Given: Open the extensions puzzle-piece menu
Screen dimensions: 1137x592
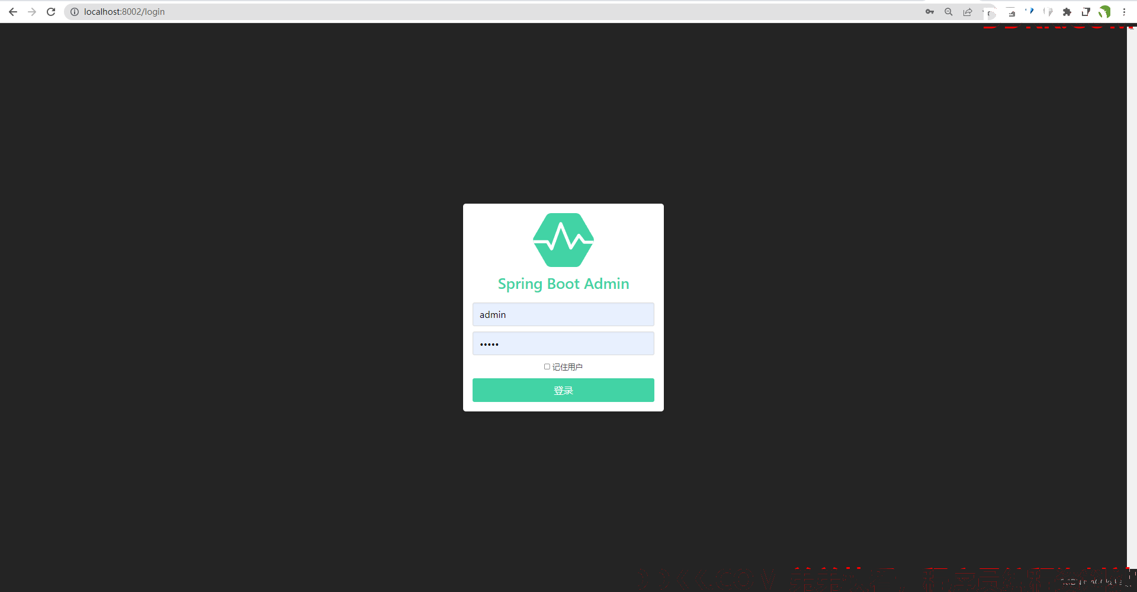Looking at the screenshot, I should click(1067, 12).
